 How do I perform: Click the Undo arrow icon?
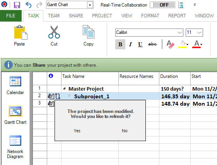29,5
